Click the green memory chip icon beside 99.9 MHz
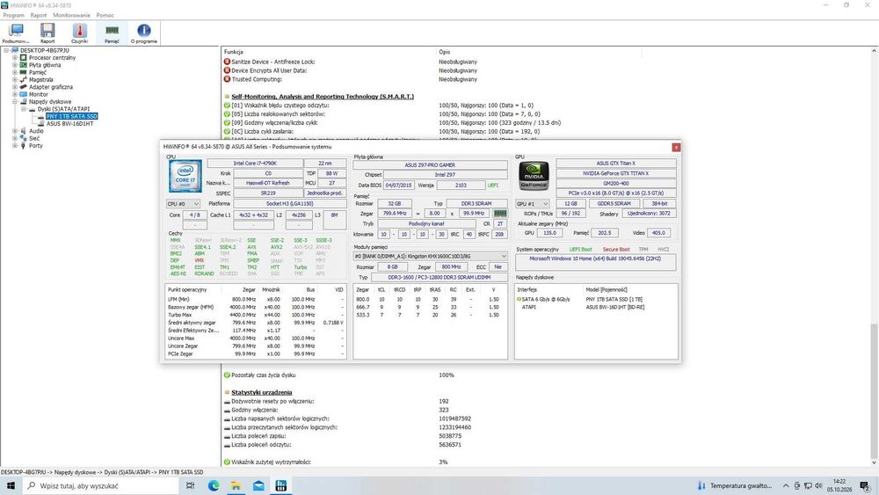The height and width of the screenshot is (495, 879). tap(500, 213)
